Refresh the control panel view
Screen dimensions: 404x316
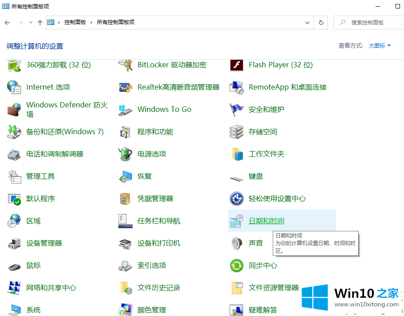click(321, 23)
